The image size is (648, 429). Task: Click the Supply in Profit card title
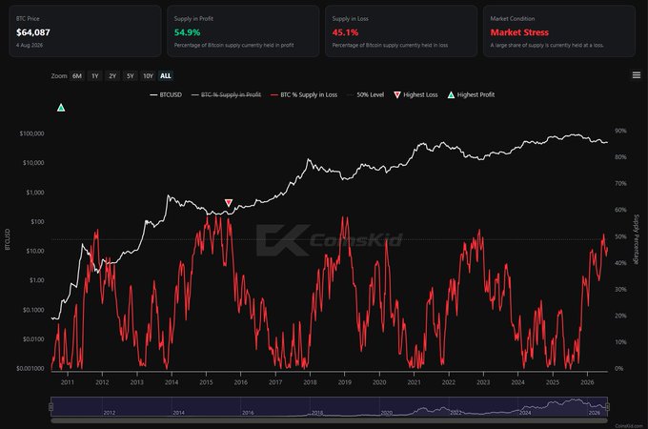[193, 19]
